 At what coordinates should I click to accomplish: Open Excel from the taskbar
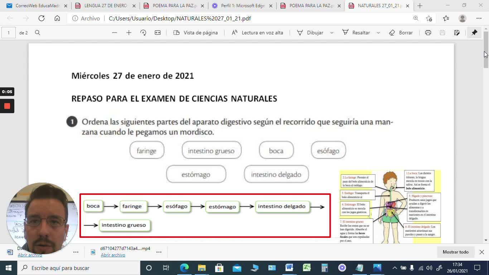[307, 268]
